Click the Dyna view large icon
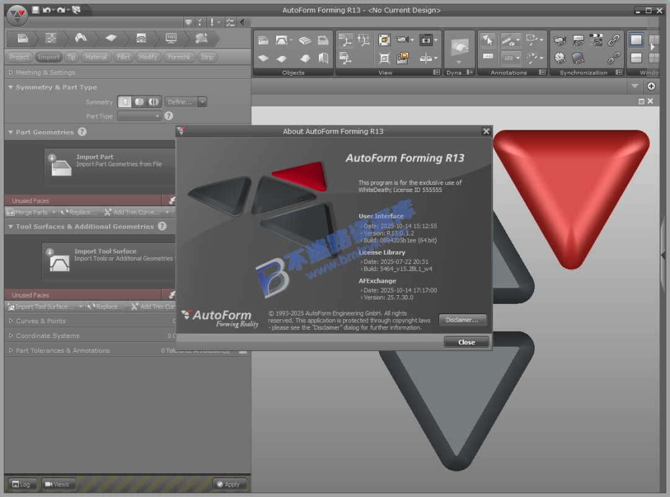 coord(459,48)
